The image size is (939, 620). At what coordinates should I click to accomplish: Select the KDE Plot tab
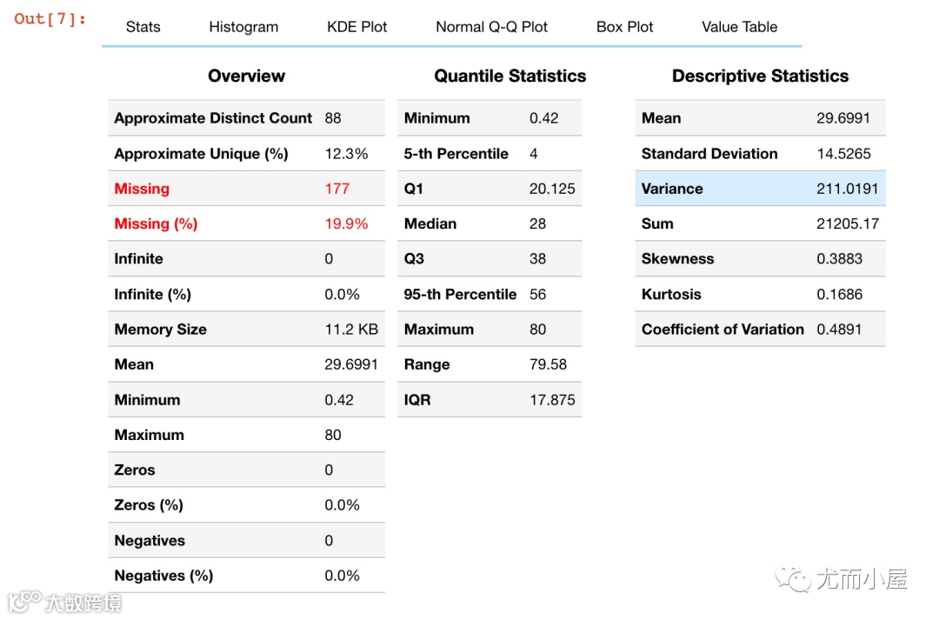(x=357, y=27)
